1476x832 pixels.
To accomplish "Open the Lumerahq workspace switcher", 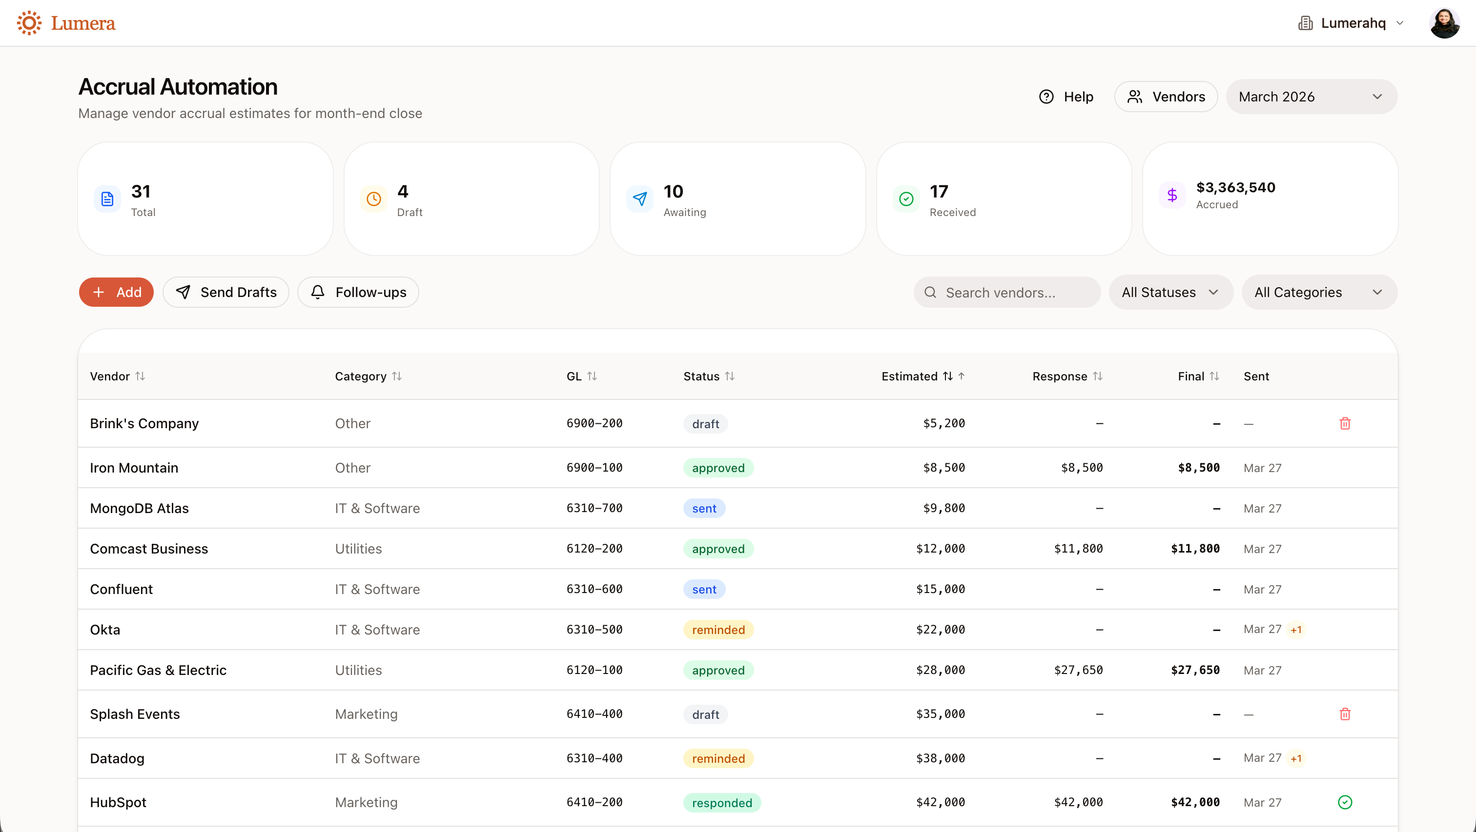I will pos(1352,23).
